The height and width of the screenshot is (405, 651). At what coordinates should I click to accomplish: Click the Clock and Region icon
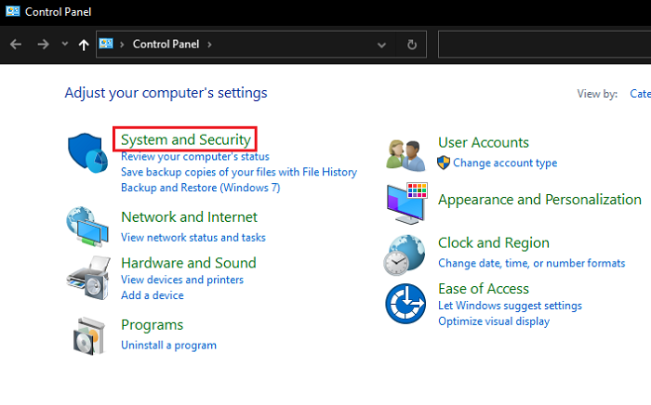(x=406, y=253)
